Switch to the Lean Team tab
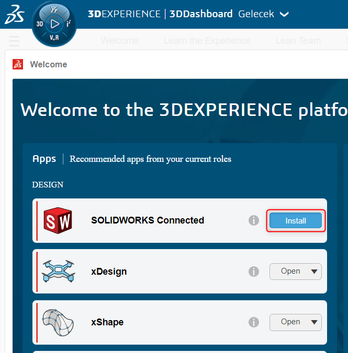Screen dimensions: 348x353 click(298, 41)
